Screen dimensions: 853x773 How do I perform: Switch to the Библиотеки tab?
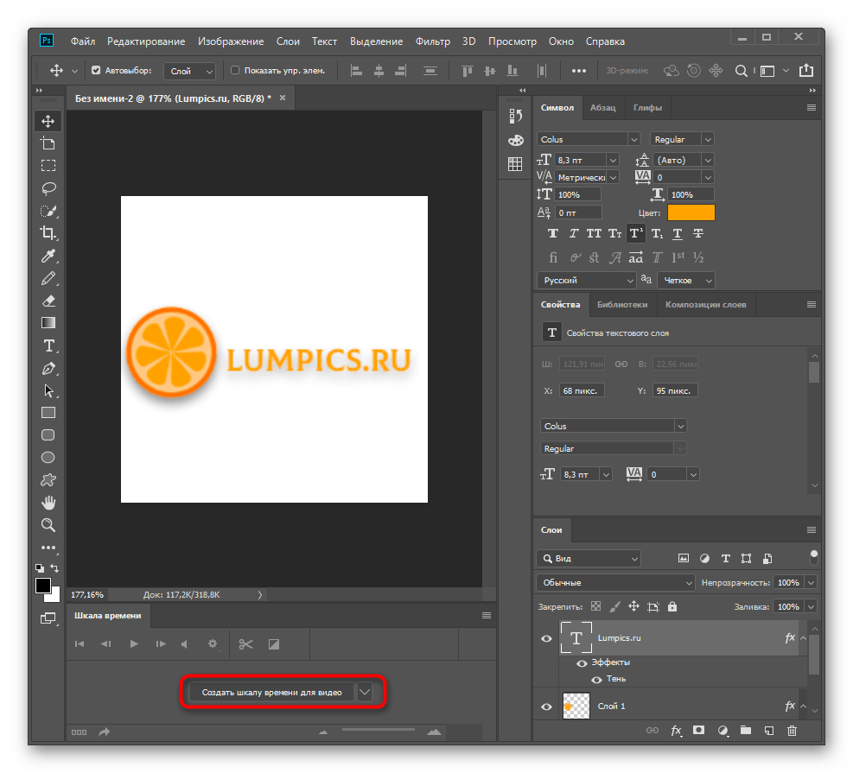coord(622,304)
